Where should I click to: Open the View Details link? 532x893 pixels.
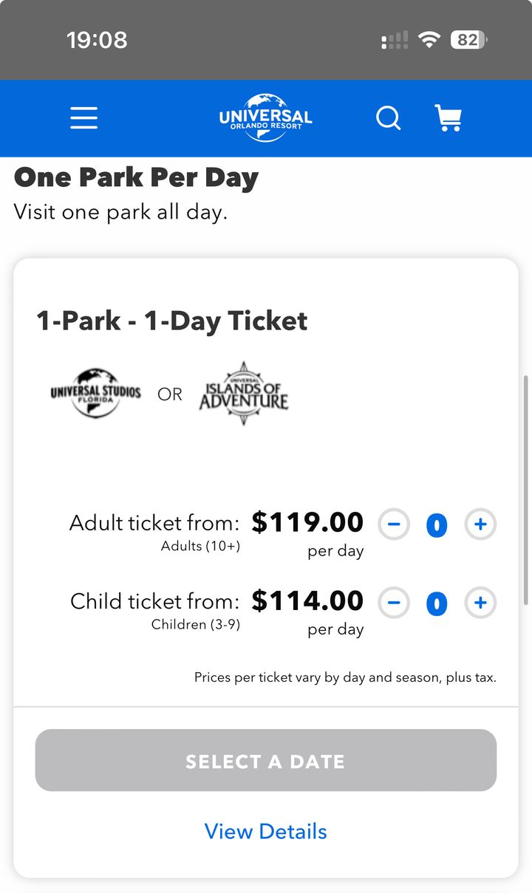pyautogui.click(x=266, y=832)
